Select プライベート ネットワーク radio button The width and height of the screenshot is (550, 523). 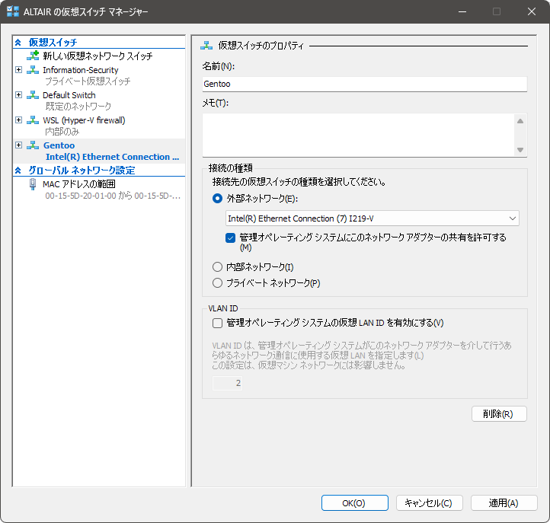click(x=217, y=283)
